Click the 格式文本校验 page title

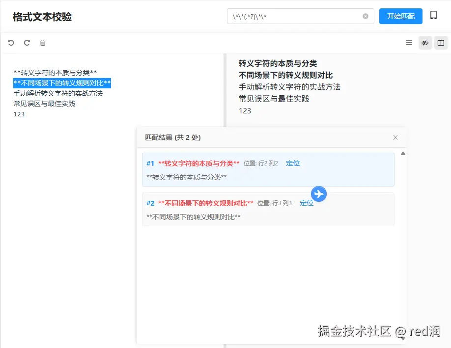pyautogui.click(x=42, y=17)
